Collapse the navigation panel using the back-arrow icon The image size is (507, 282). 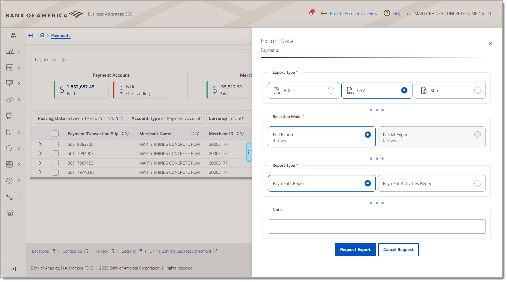coord(31,35)
